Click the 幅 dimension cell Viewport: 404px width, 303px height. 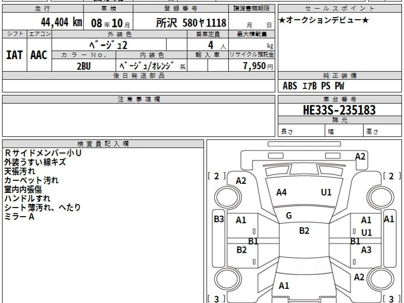[344, 131]
